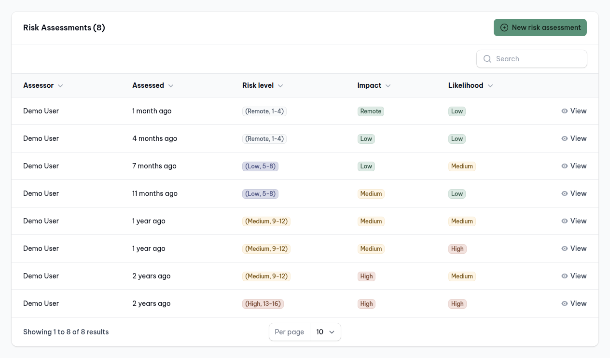Click eye icon for 11 months ago row

pos(564,193)
